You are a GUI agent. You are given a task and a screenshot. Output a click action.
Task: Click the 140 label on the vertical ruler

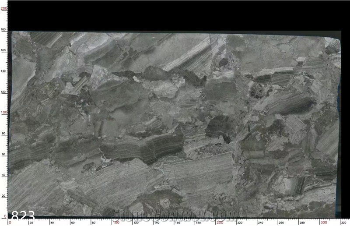(3, 71)
